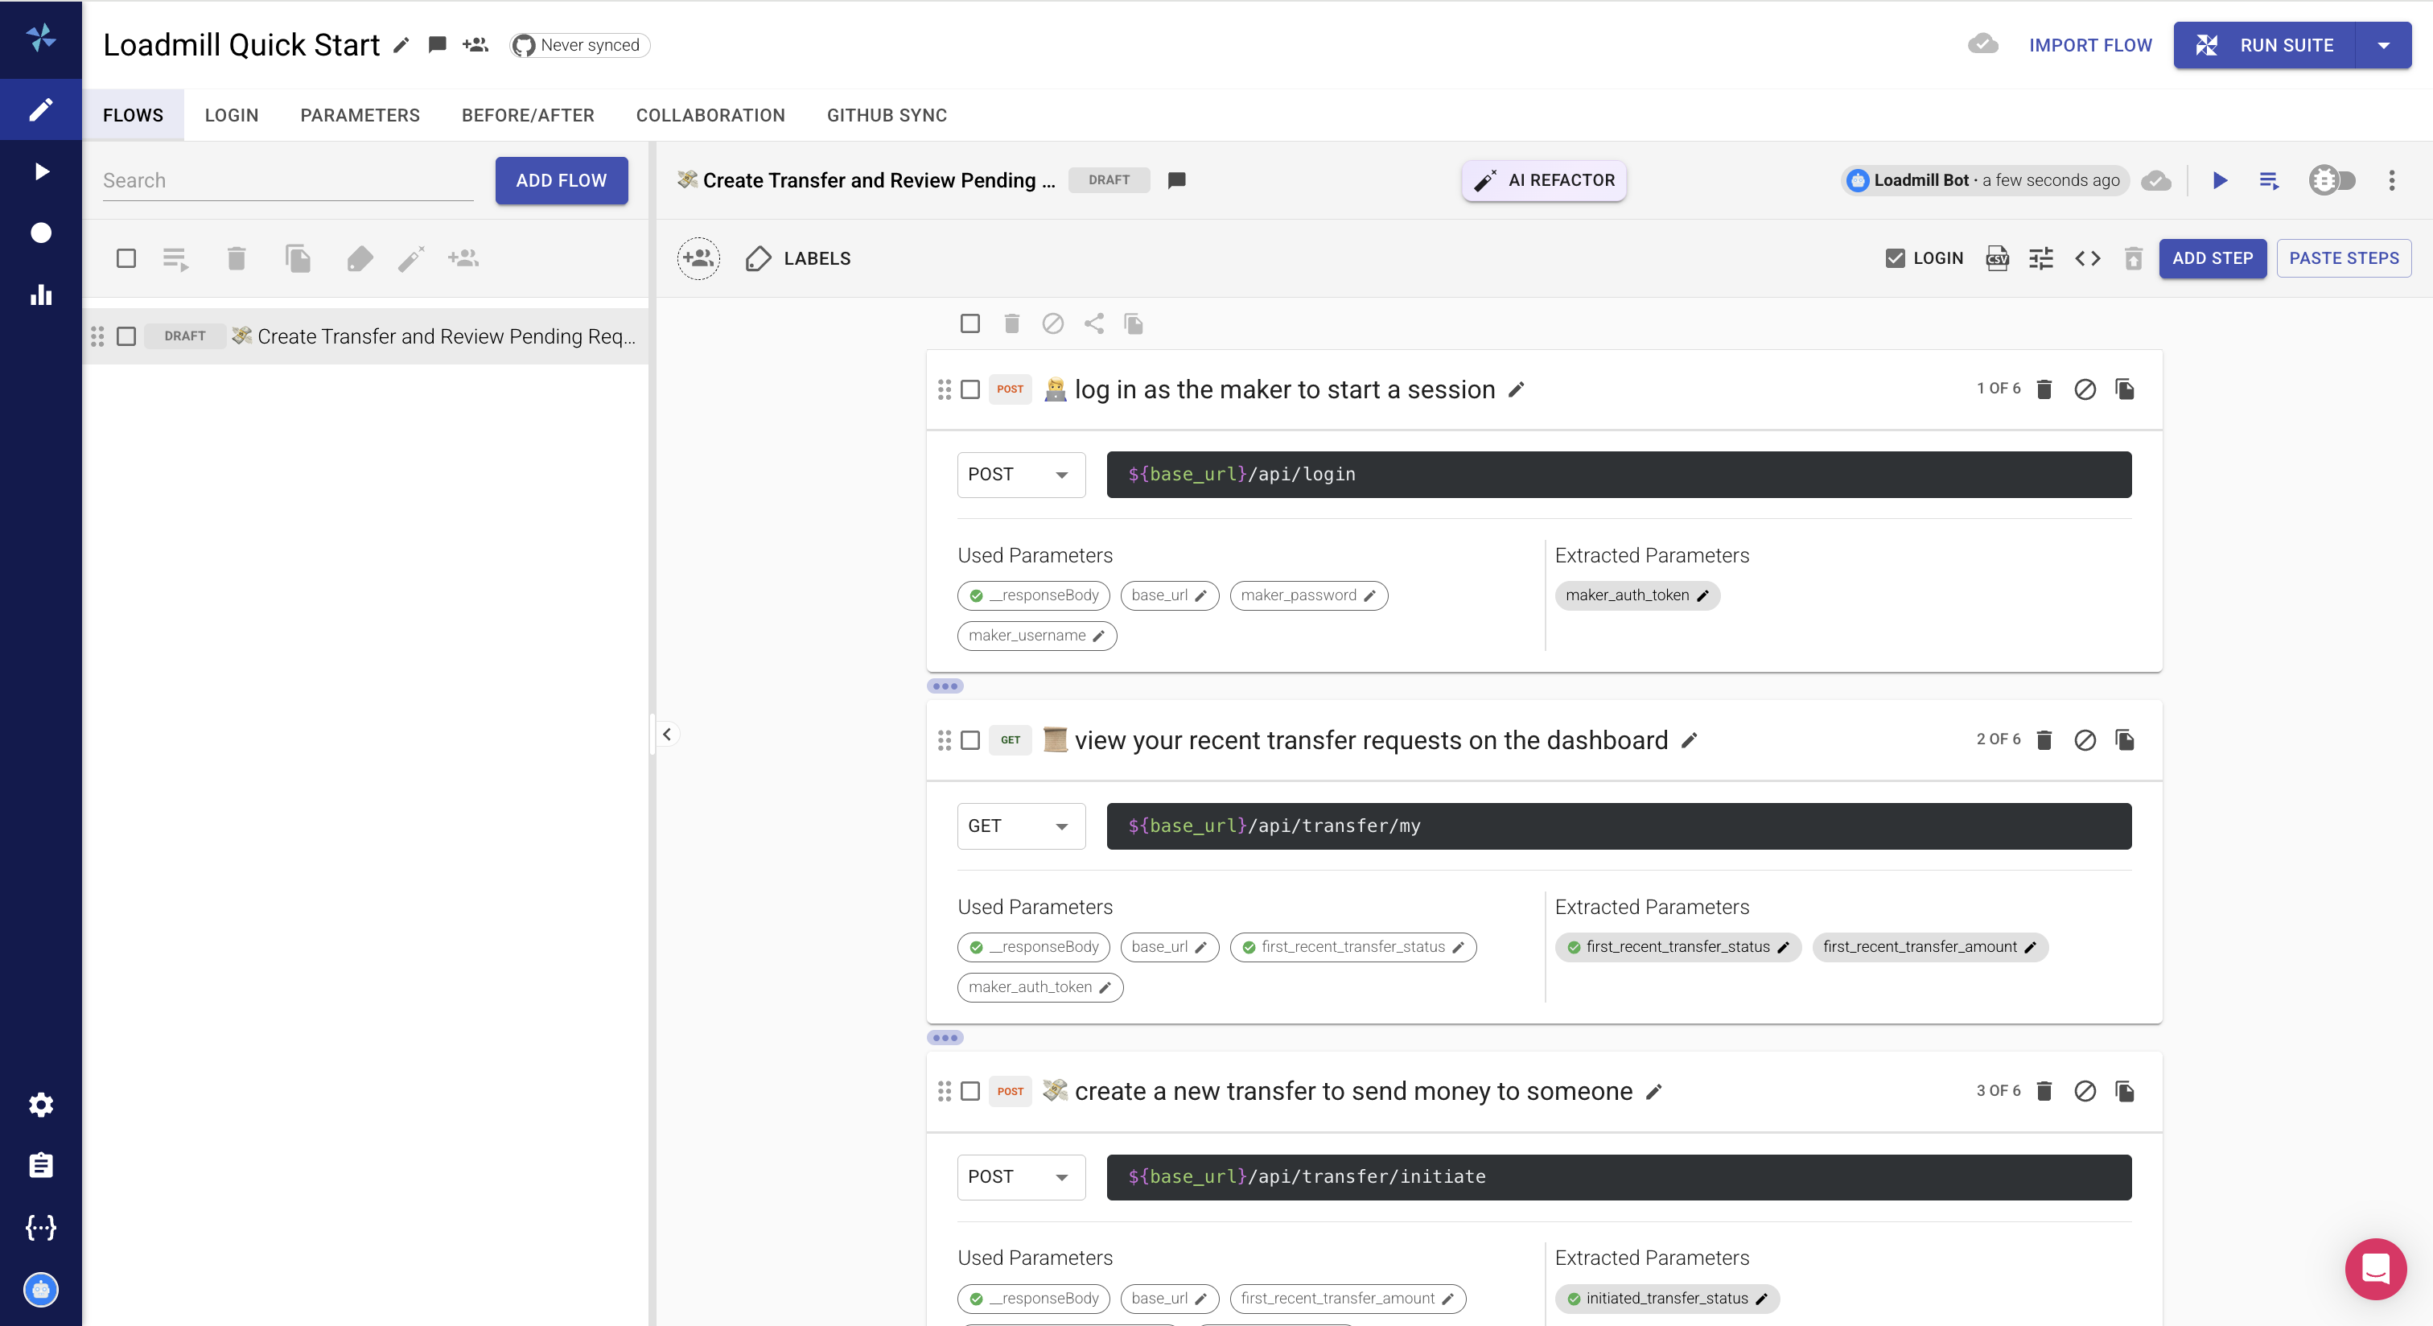Image resolution: width=2433 pixels, height=1326 pixels.
Task: Disable the log in step
Action: [2085, 389]
